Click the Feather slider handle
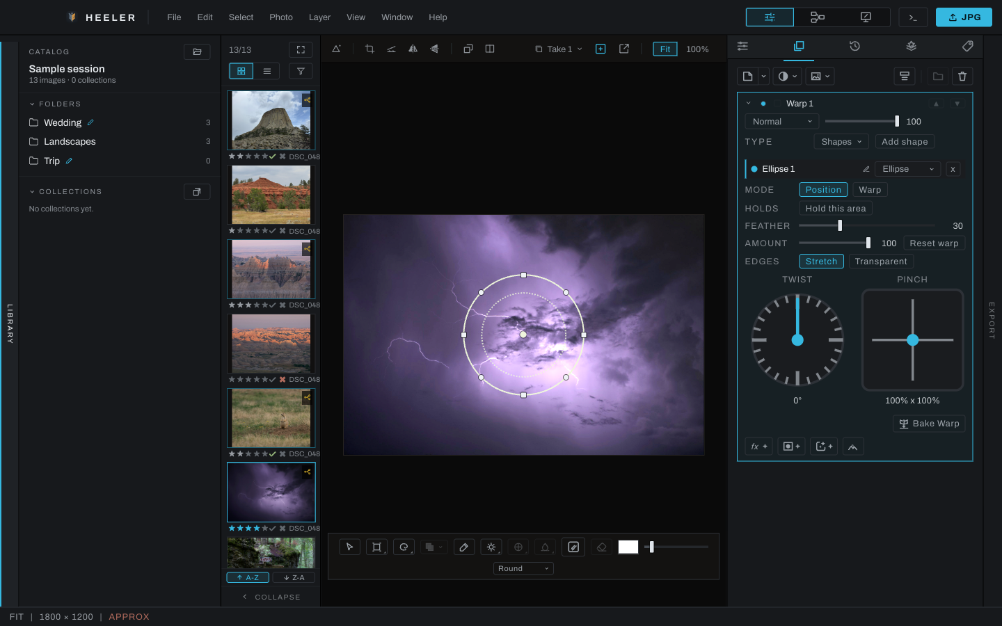Screen dimensions: 1002x626 [x=840, y=225]
